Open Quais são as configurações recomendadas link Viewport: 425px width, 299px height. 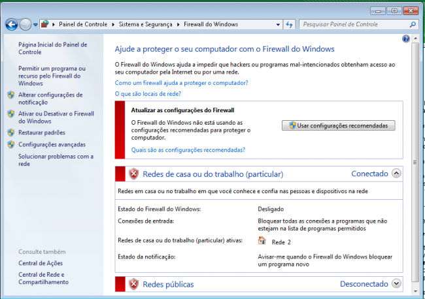tap(188, 150)
